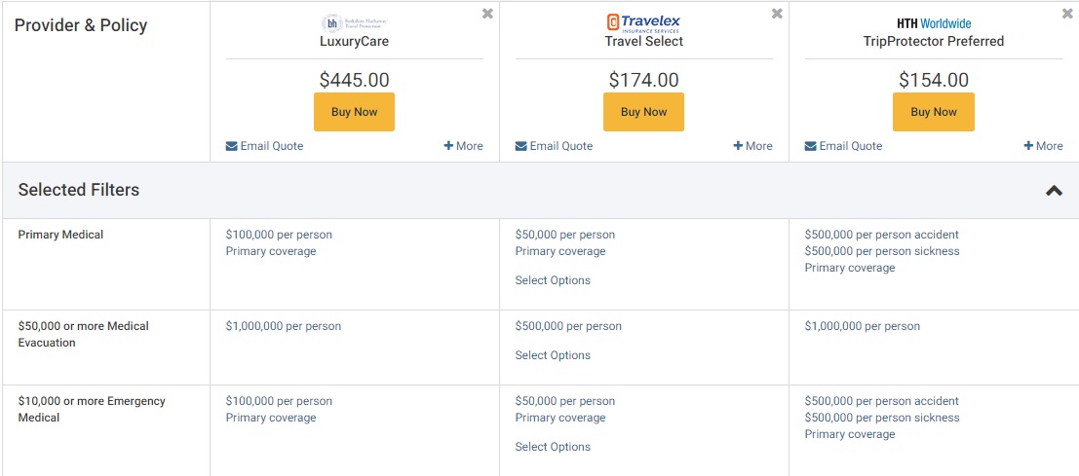
Task: Click the Berkshire Hathaway logo above LuxuryCare
Action: tap(355, 24)
